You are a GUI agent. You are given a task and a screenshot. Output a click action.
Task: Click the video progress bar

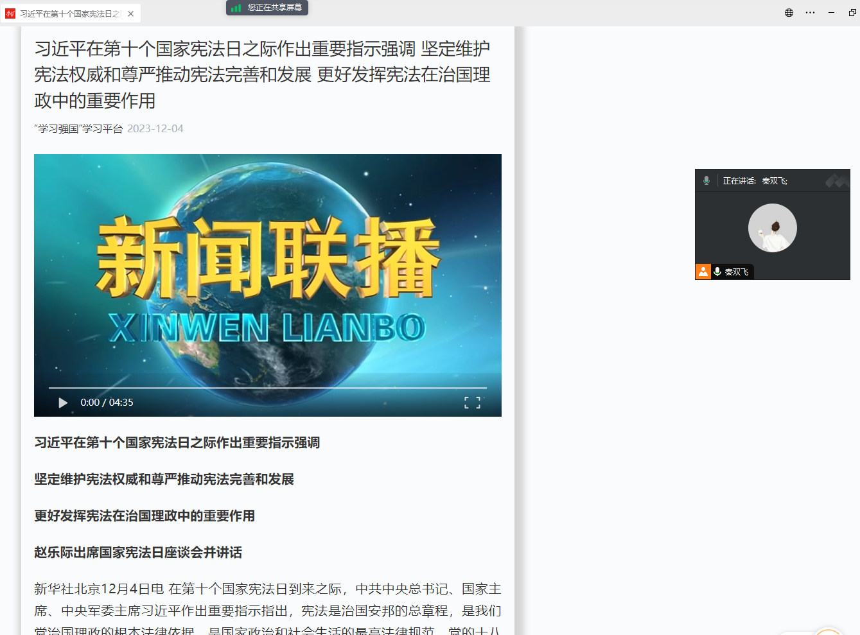(267, 388)
